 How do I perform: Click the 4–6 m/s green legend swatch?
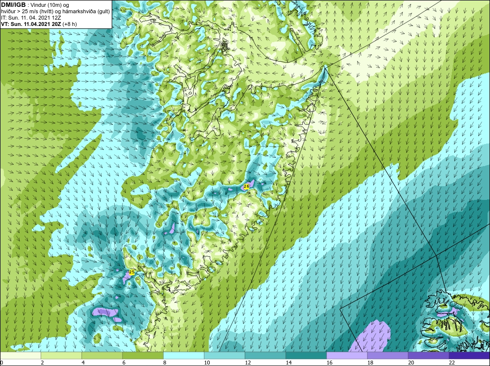pos(102,355)
